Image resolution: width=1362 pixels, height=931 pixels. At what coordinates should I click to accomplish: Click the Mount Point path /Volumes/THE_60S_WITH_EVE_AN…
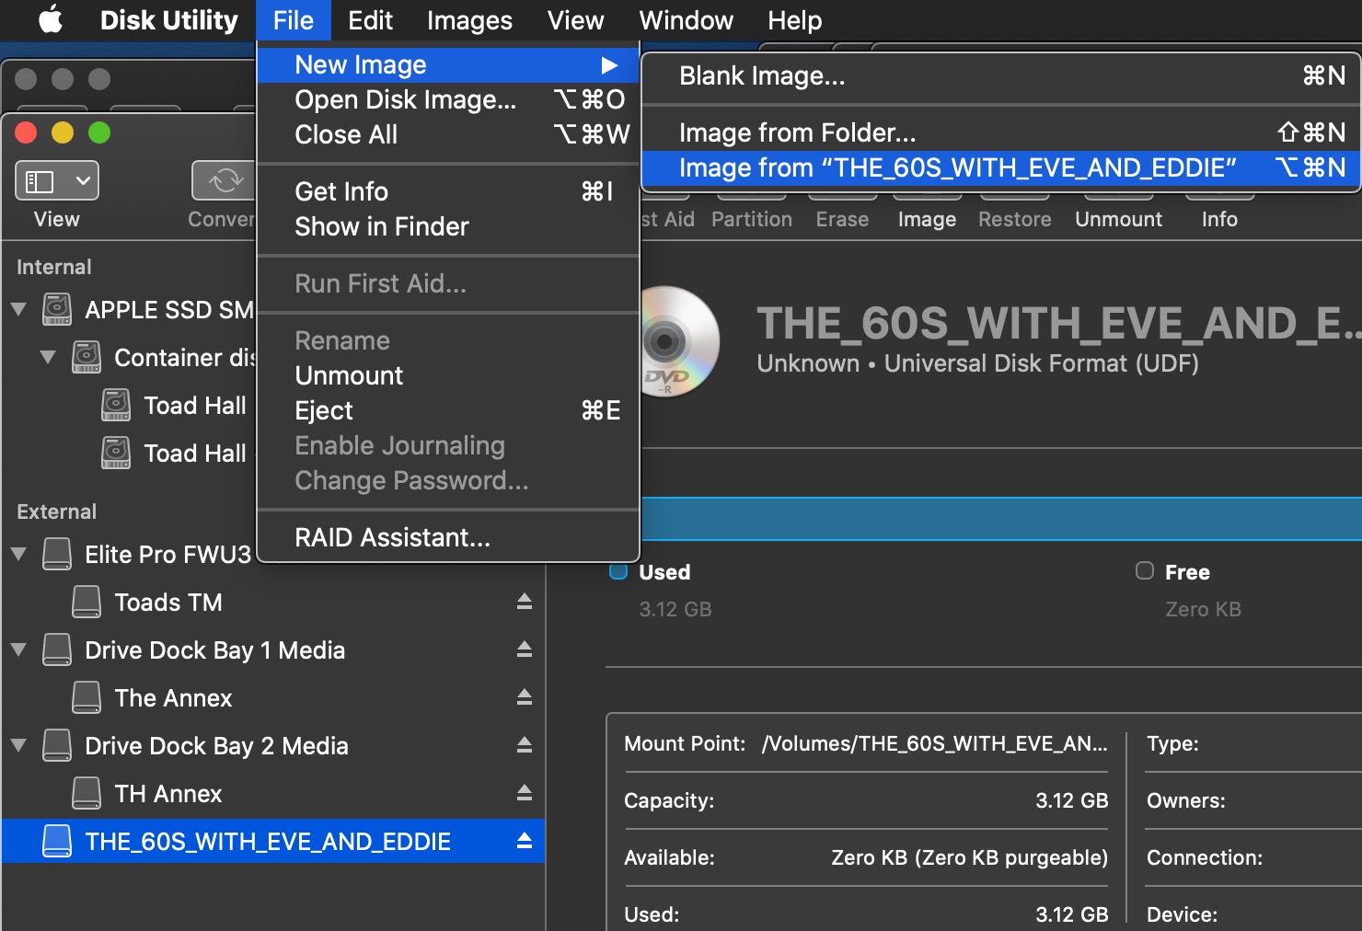[934, 743]
